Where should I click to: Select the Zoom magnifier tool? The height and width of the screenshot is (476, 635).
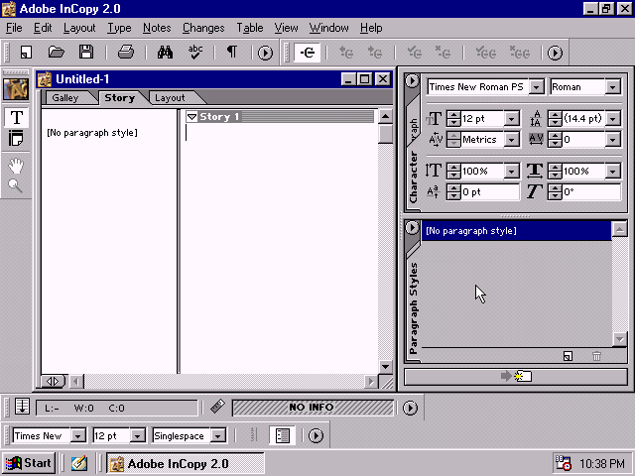coord(16,184)
